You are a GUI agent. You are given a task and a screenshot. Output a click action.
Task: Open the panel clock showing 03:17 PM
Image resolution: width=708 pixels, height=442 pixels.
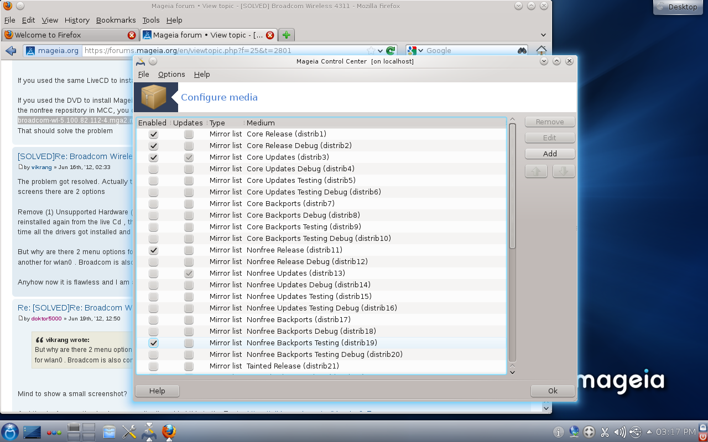click(675, 432)
